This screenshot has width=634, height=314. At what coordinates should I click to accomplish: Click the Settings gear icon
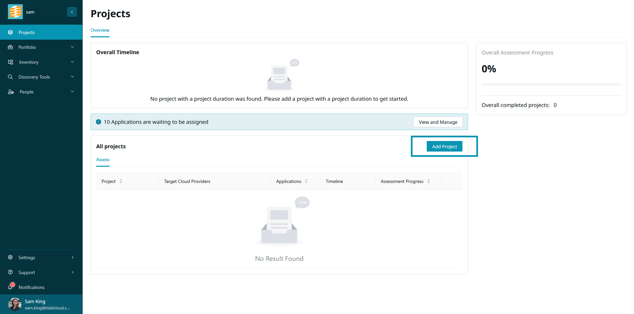coord(11,257)
